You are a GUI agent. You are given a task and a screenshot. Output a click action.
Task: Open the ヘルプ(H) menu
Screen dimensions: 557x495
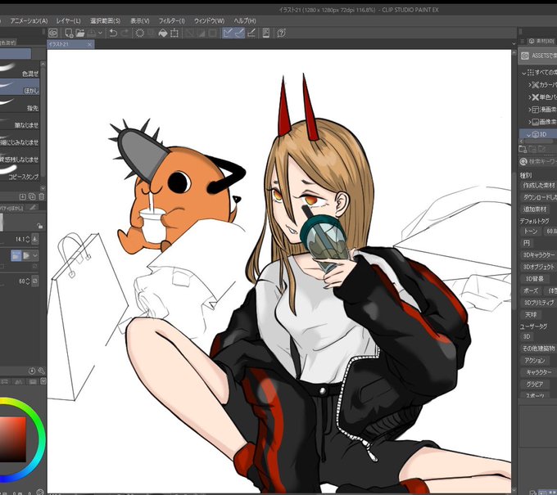pos(245,20)
